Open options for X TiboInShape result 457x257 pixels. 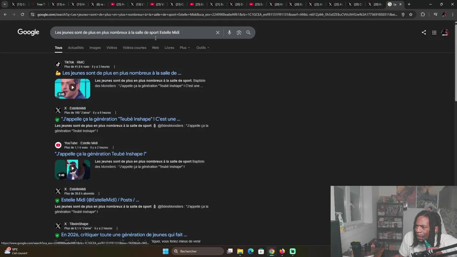coord(117,228)
